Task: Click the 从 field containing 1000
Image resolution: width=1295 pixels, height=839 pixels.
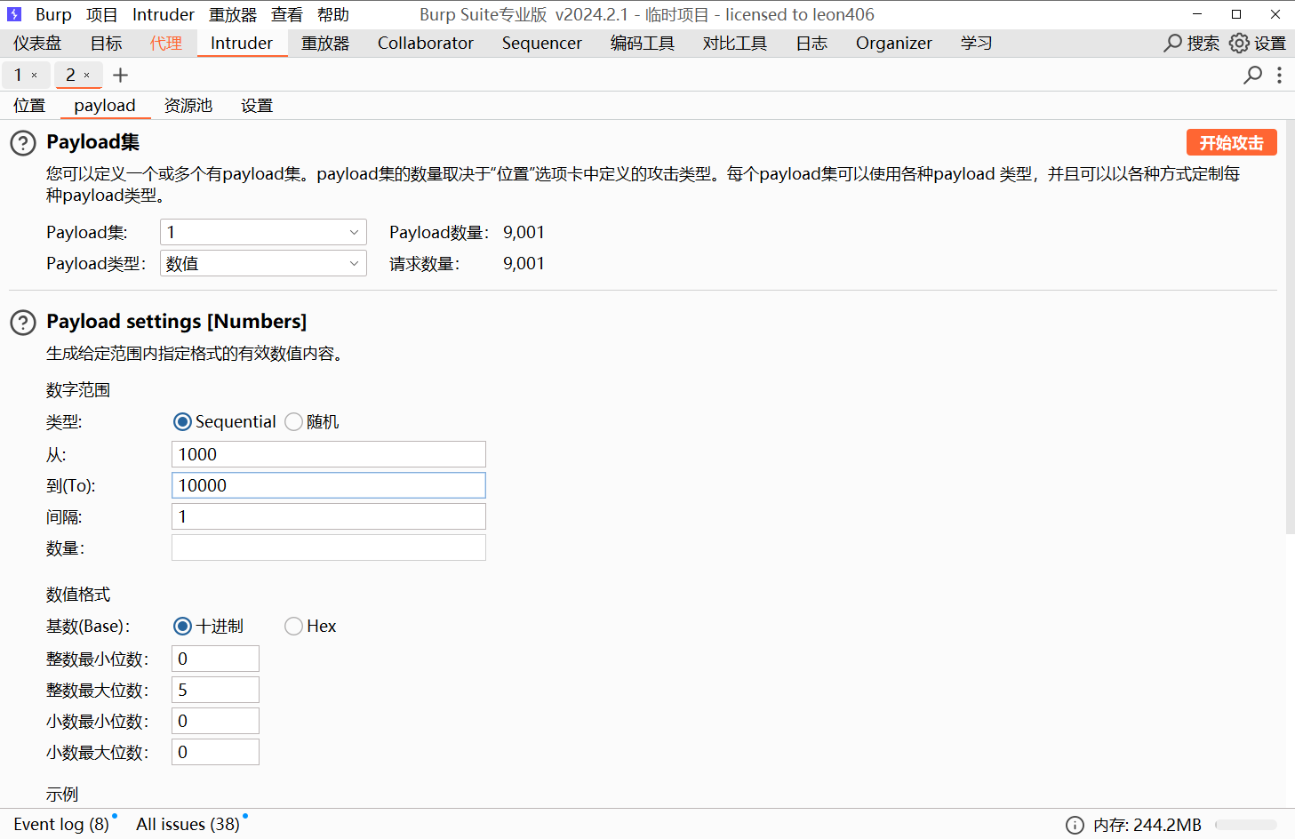Action: pyautogui.click(x=329, y=454)
